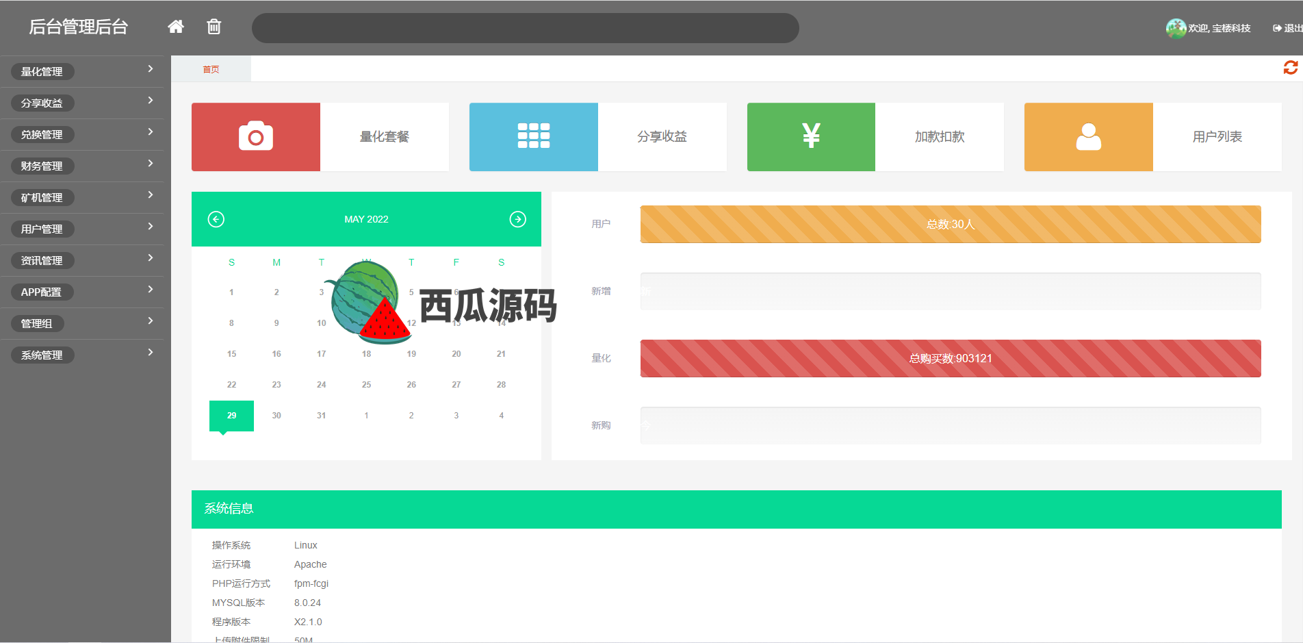
Task: Select day 1 of May in calendar
Action: [231, 292]
